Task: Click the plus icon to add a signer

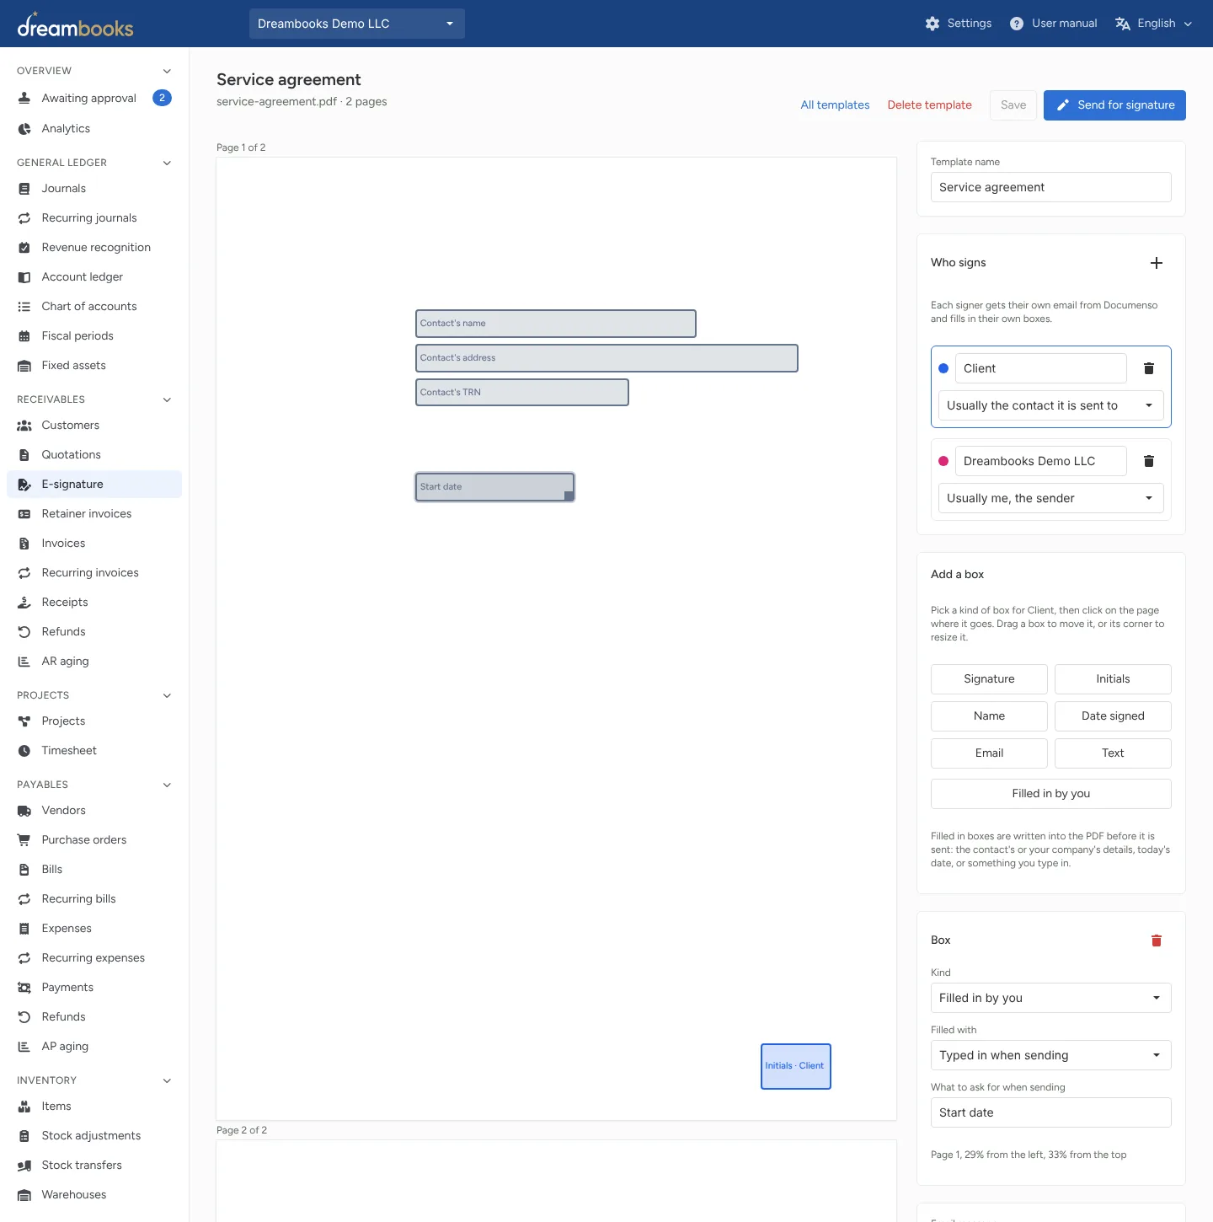Action: tap(1157, 263)
